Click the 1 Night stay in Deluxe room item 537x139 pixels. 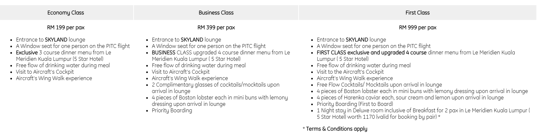point(423,110)
